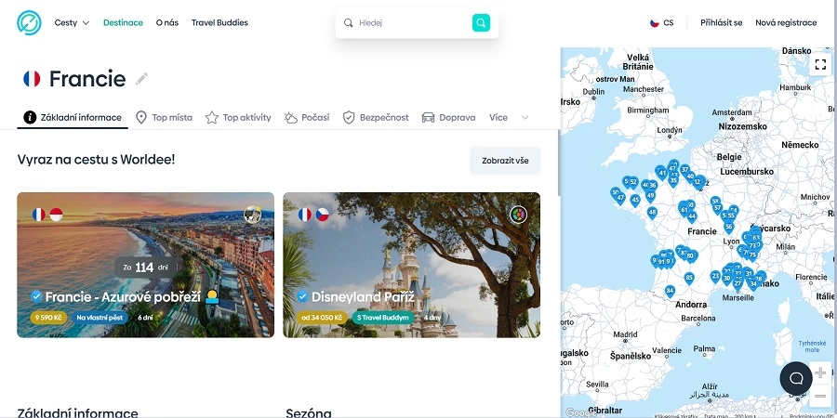Viewport: 837px width, 418px height.
Task: Click the Přihlásit se link
Action: click(x=721, y=23)
